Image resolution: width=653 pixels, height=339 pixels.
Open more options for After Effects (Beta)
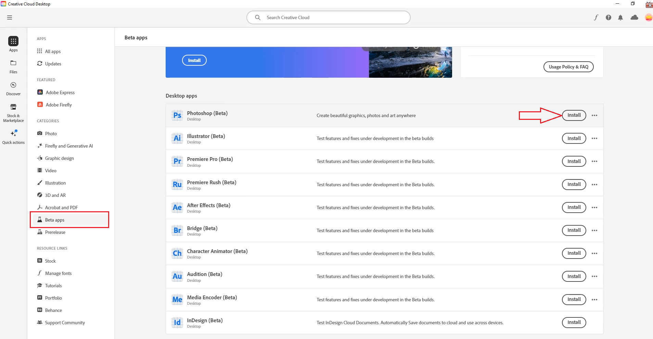tap(594, 208)
